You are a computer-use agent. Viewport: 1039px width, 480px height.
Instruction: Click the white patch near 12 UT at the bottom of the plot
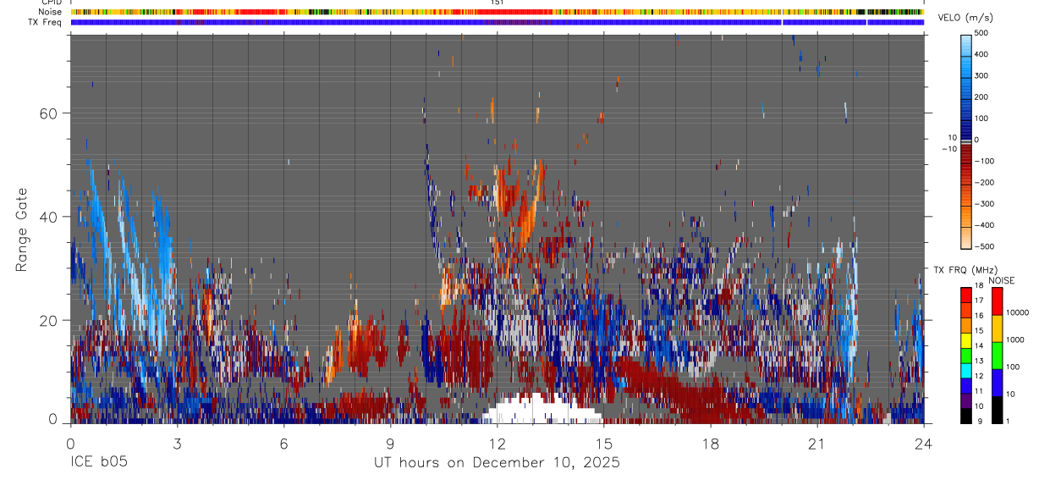click(541, 409)
